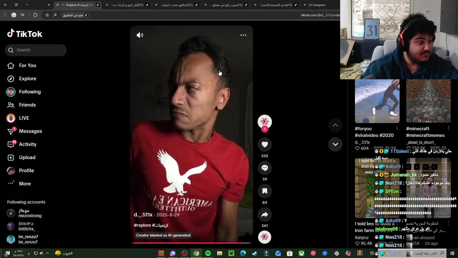Open mezostrong in Following accounts

pyautogui.click(x=30, y=213)
